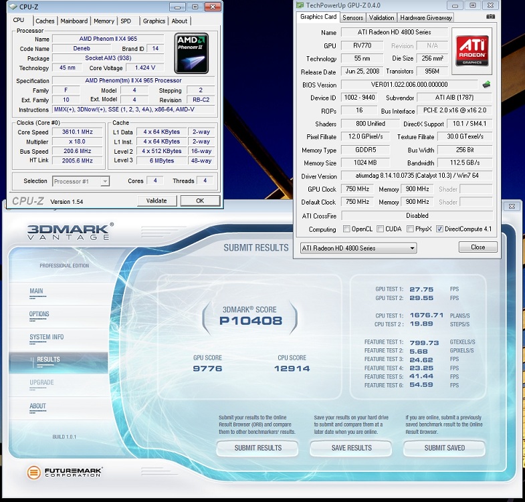Click the GPU Clock 750 MHz field

point(357,189)
